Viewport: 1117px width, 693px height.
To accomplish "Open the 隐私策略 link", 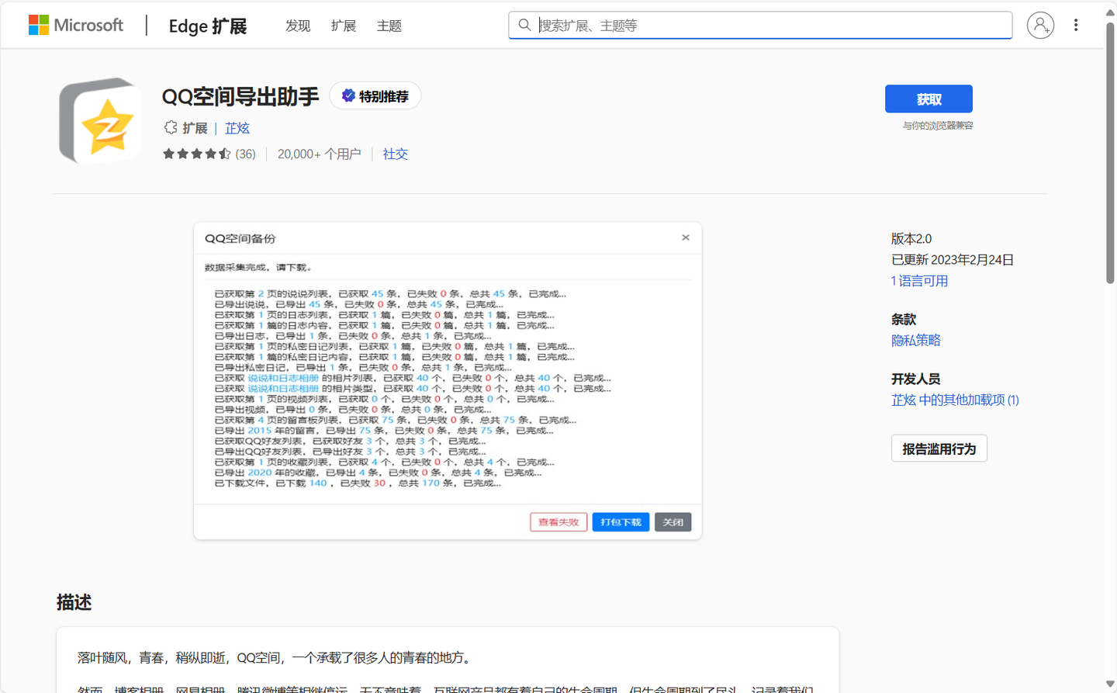I will click(916, 340).
